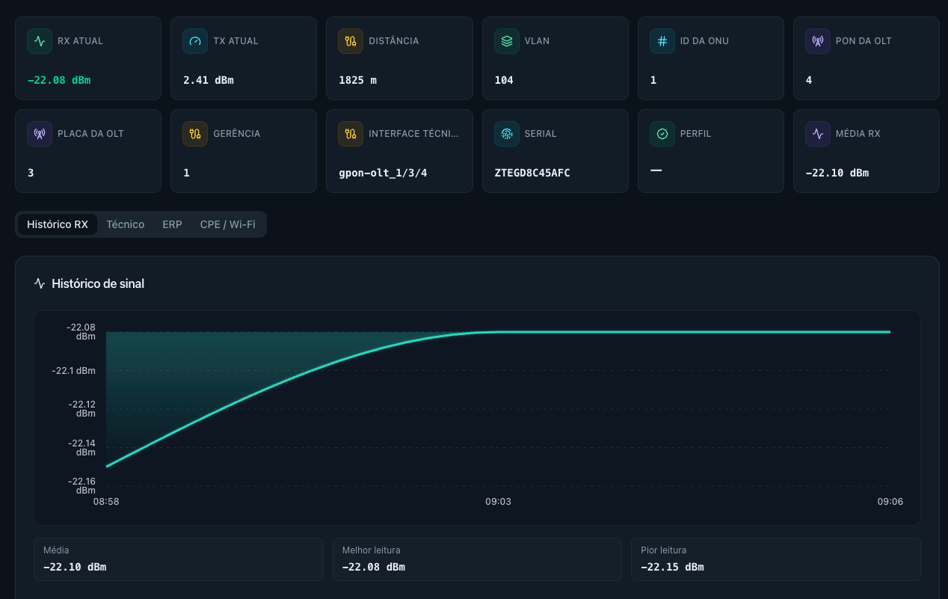Click the Interface Técnica card icon
948x599 pixels.
click(351, 134)
